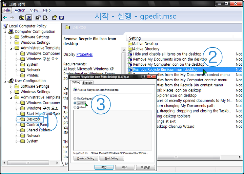Close the Remove Recycle Bin properties dialog
Viewport: 244px width, 174px height.
[x=151, y=77]
